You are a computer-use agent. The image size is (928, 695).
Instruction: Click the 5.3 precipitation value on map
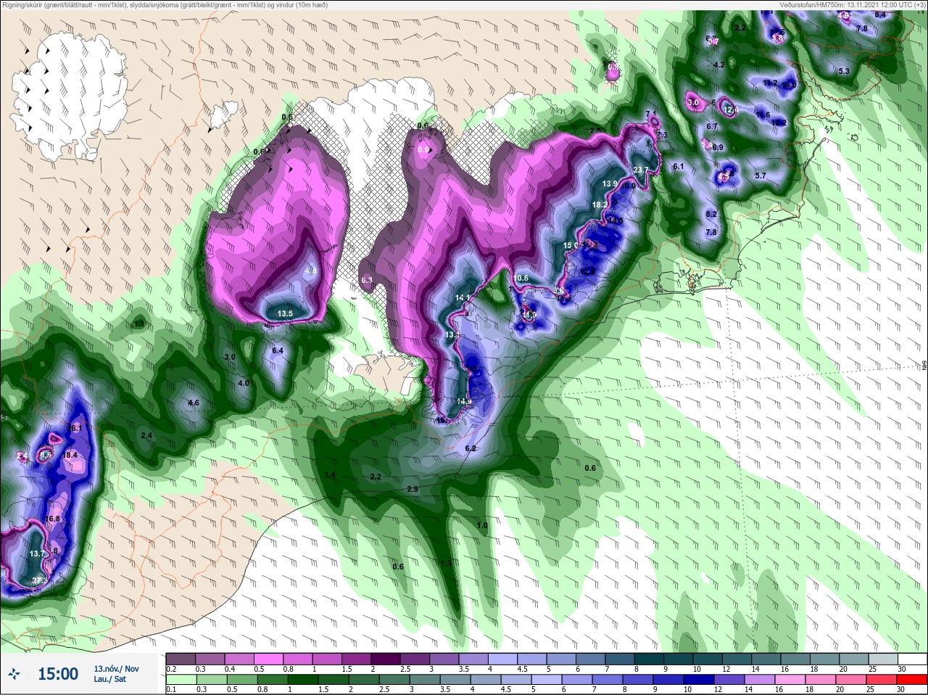pyautogui.click(x=844, y=71)
